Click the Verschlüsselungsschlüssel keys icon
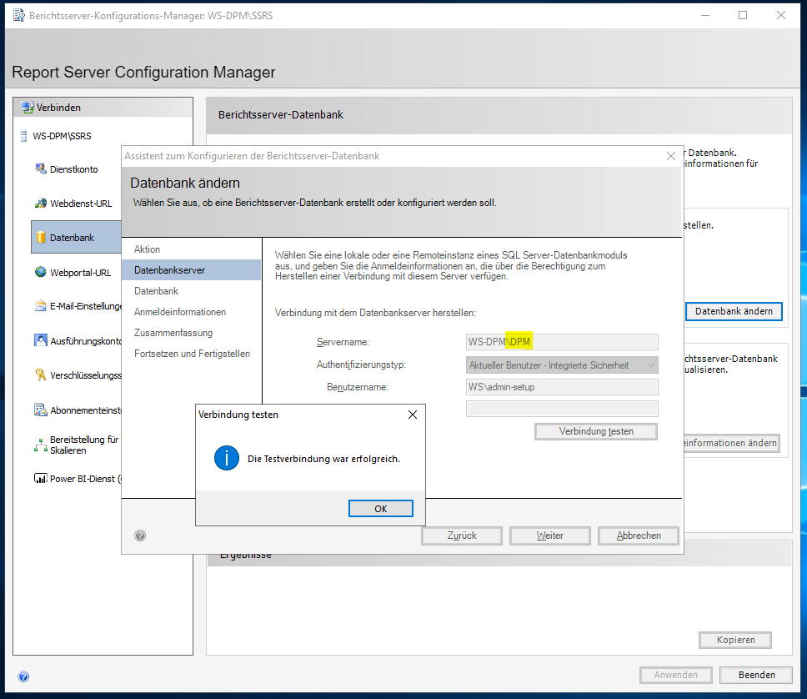This screenshot has width=807, height=699. pyautogui.click(x=41, y=375)
